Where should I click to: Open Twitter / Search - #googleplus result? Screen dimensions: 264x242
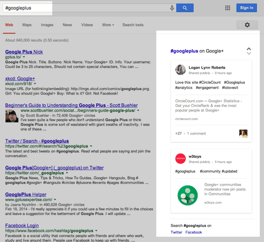37,141
